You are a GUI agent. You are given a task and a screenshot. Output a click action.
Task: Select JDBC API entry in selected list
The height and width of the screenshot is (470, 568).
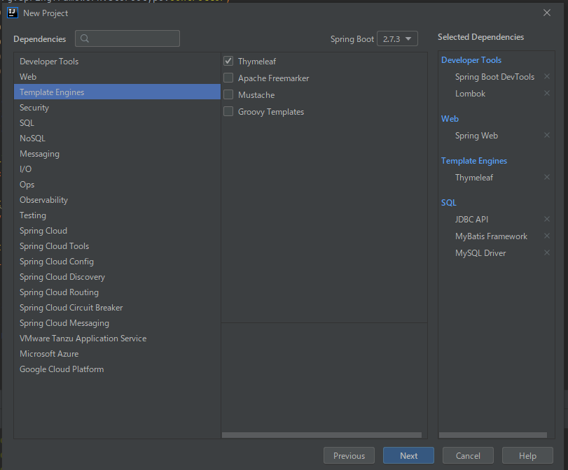click(471, 219)
